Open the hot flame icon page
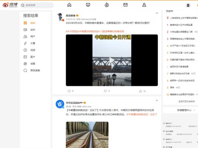This screenshot has height=148, width=198. [107, 5]
